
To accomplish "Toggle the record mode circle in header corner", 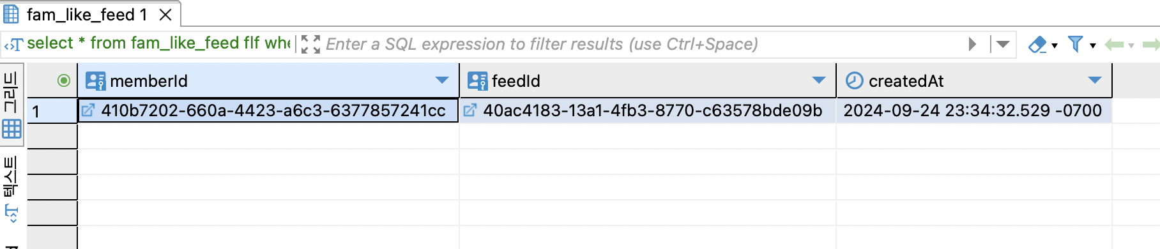I will tap(64, 80).
